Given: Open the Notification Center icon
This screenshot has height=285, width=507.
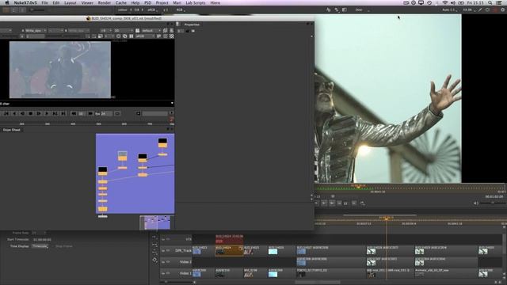Looking at the screenshot, I should coord(499,2).
